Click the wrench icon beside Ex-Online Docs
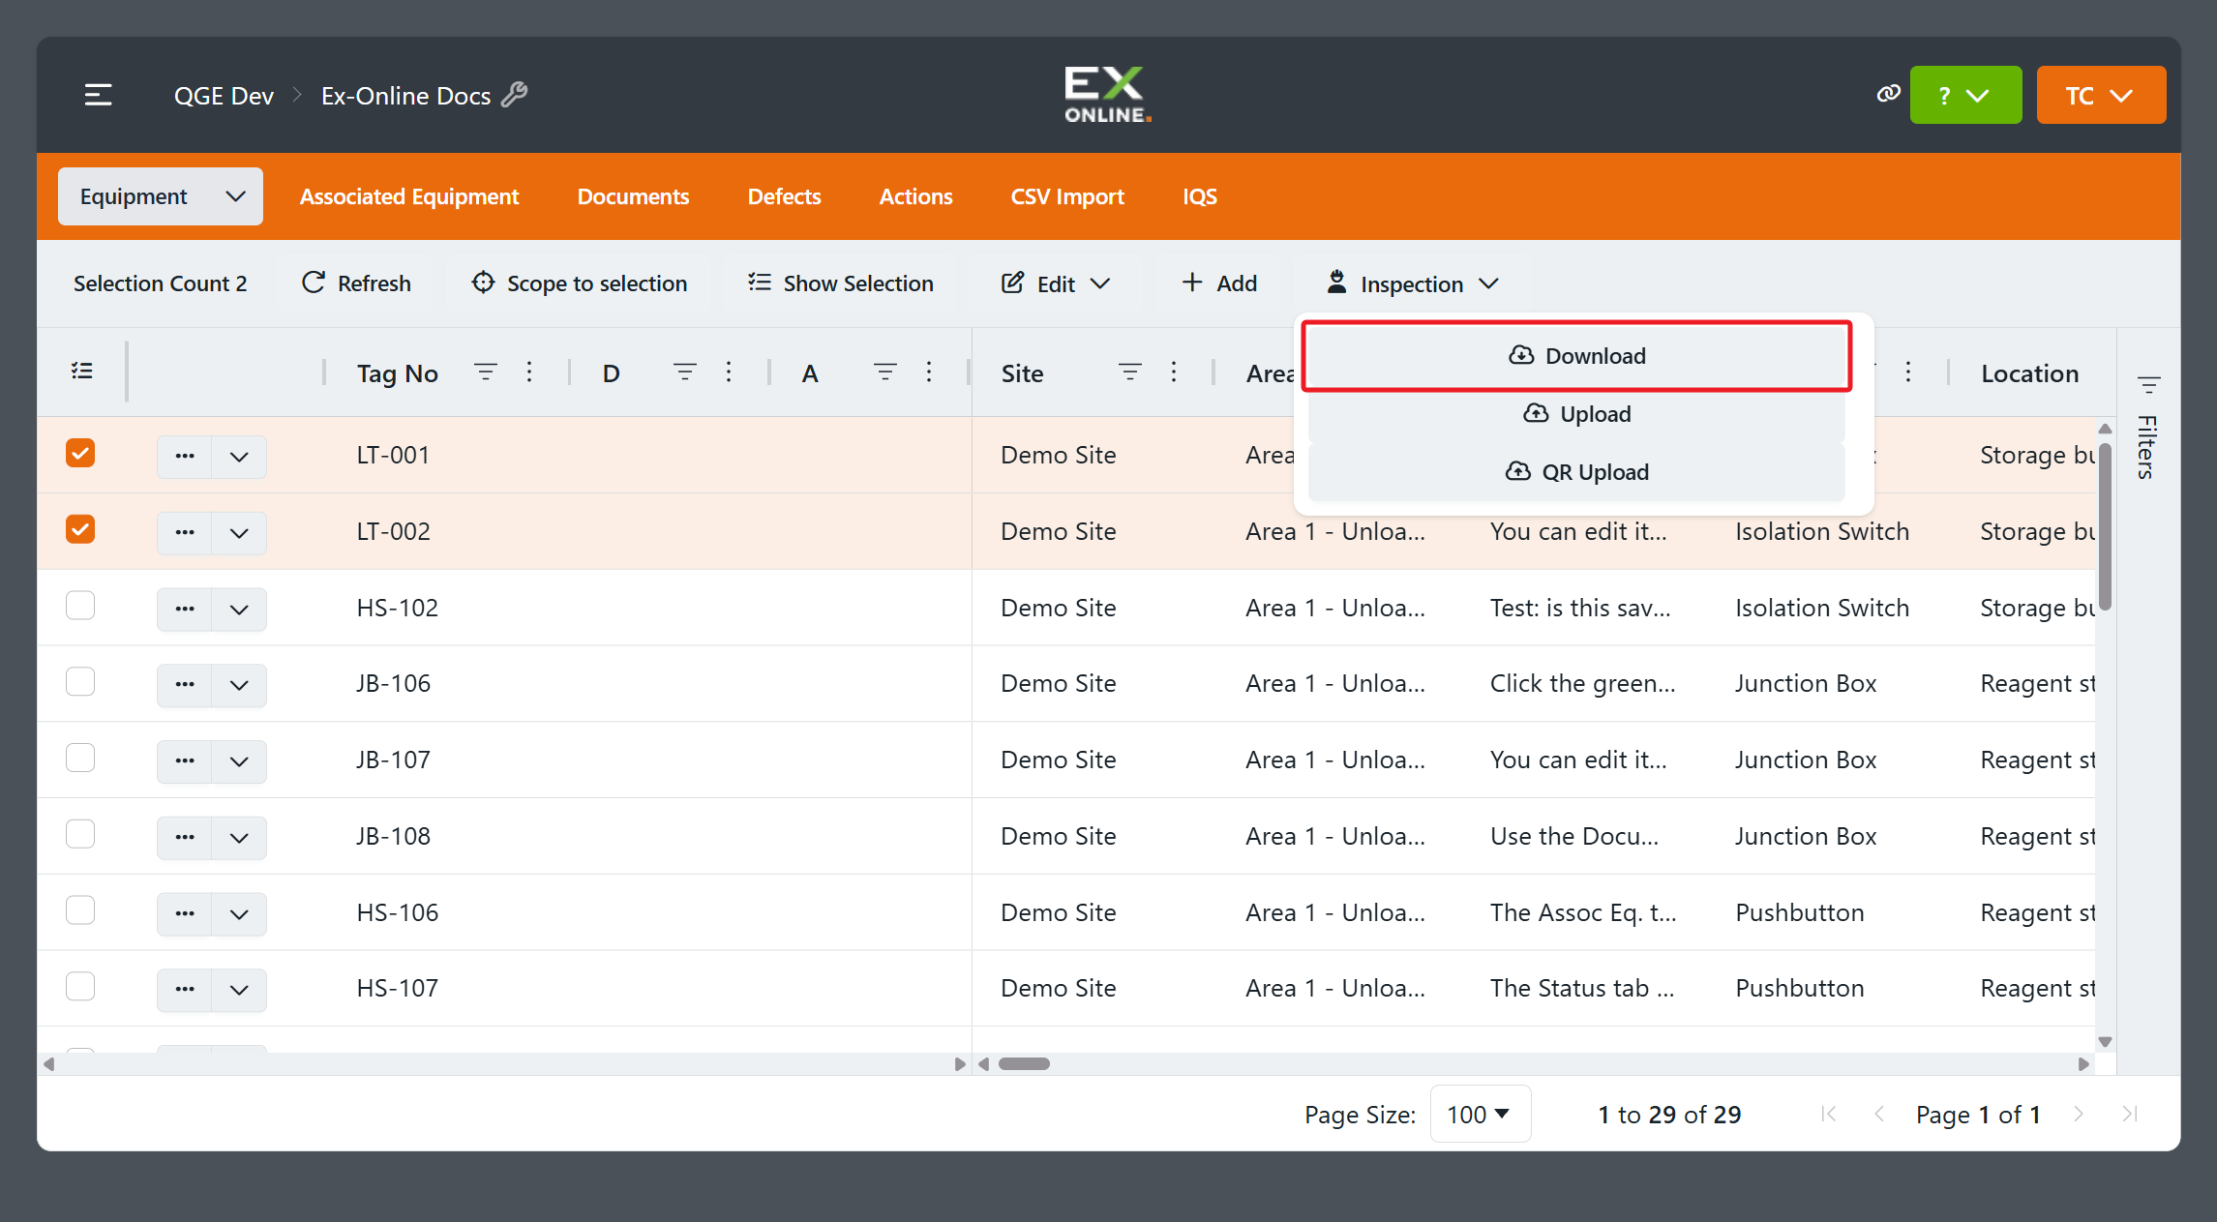The height and width of the screenshot is (1222, 2217). click(515, 95)
